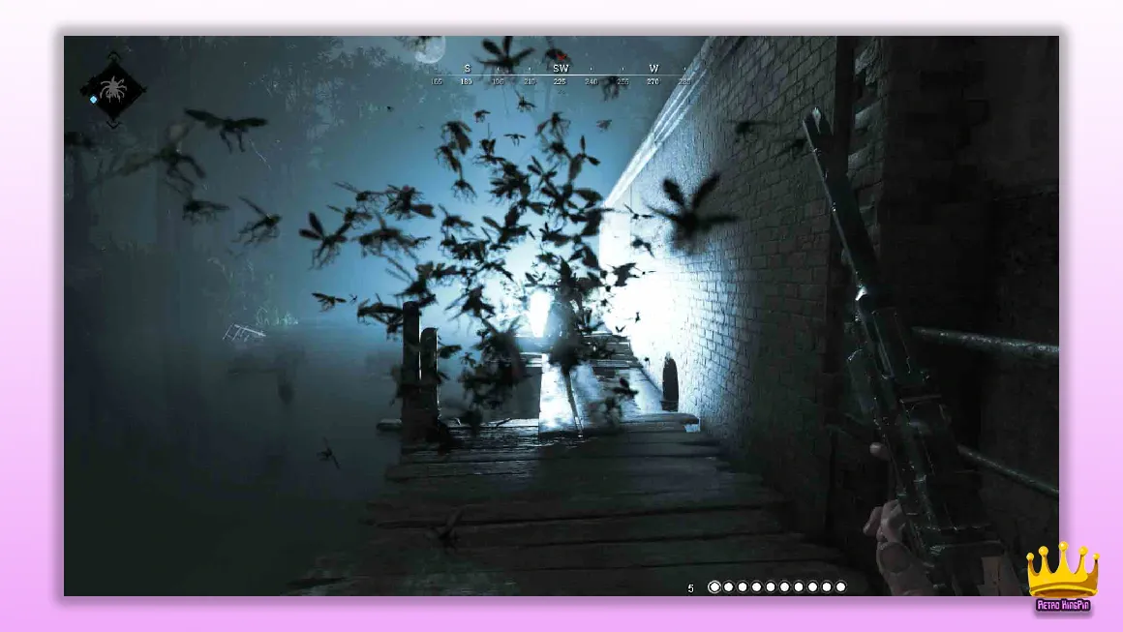Select the ringed first ammo round indicator
The width and height of the screenshot is (1123, 632).
point(714,587)
